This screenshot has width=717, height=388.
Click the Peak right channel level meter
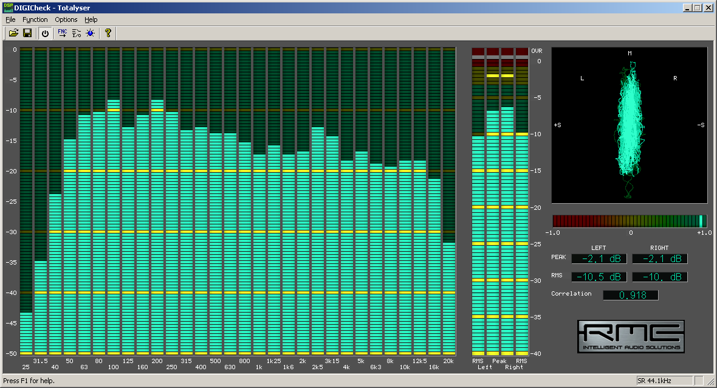pos(507,201)
